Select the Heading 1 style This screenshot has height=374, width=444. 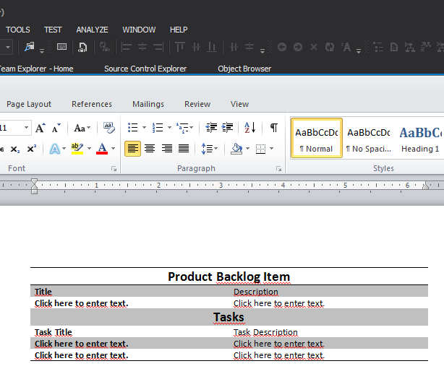click(x=420, y=138)
